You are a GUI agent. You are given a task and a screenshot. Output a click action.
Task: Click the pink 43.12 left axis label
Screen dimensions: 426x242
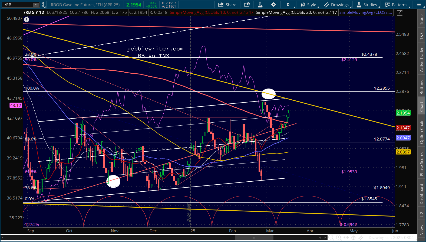(16, 106)
